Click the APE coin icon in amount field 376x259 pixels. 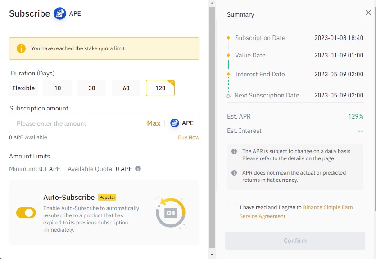(x=175, y=123)
